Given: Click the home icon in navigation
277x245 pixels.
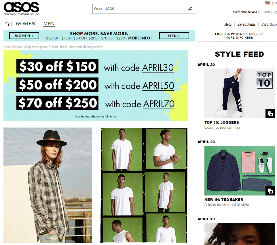Looking at the screenshot, I should (7, 24).
